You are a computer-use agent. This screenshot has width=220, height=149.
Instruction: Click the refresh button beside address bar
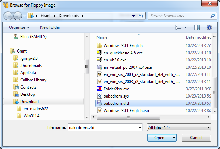[141, 16]
